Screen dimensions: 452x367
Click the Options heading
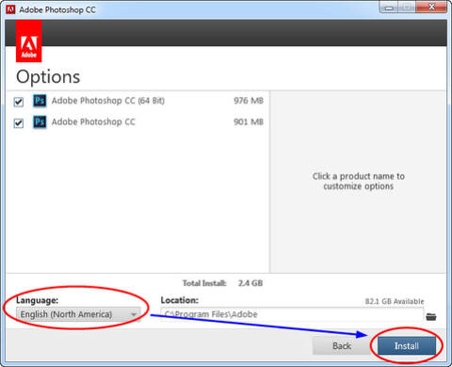click(48, 77)
